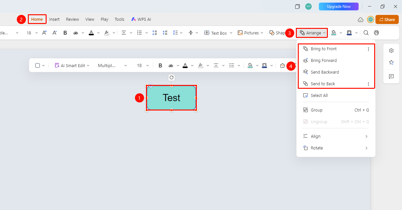Click the star icon in right sidebar
The image size is (402, 210).
point(391,62)
